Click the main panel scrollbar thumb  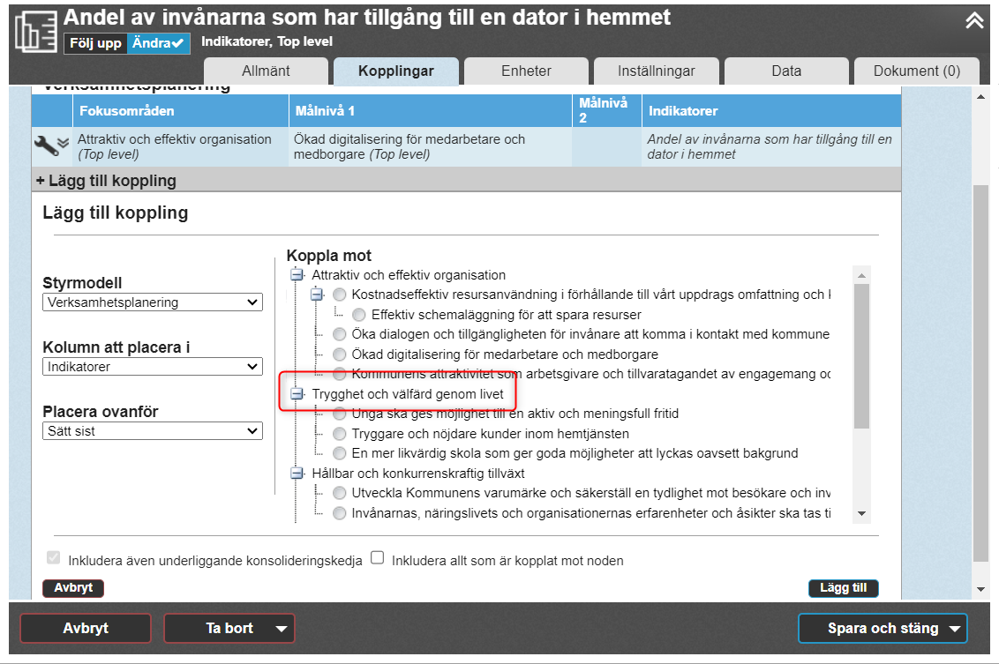coord(981,374)
